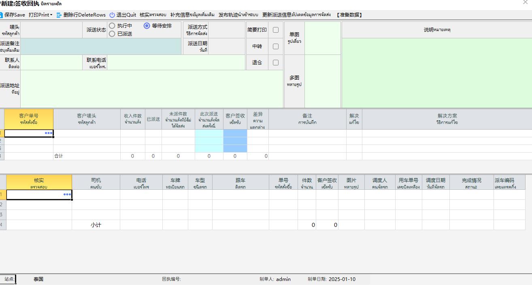Open the 打印Print dropdown menu

pyautogui.click(x=40, y=15)
